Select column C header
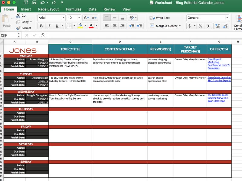Image resolution: width=242 pixels, height=181 pixels. click(x=70, y=42)
